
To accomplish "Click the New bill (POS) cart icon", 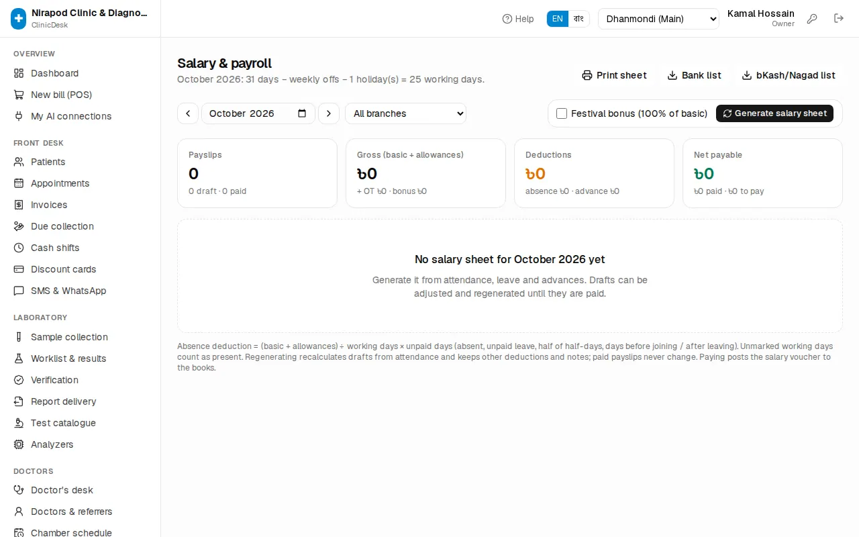I will point(19,95).
